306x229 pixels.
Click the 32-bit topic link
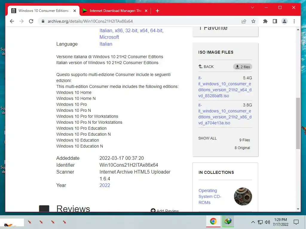tap(131, 31)
